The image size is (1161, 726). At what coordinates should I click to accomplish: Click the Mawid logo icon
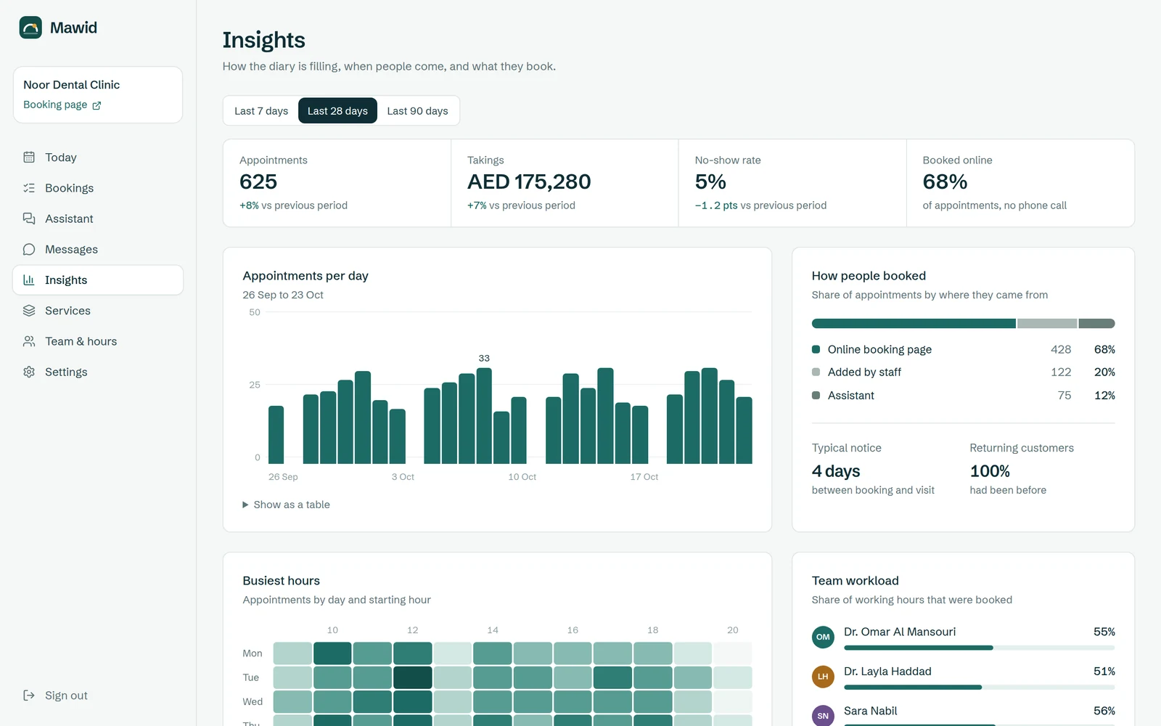tap(30, 28)
